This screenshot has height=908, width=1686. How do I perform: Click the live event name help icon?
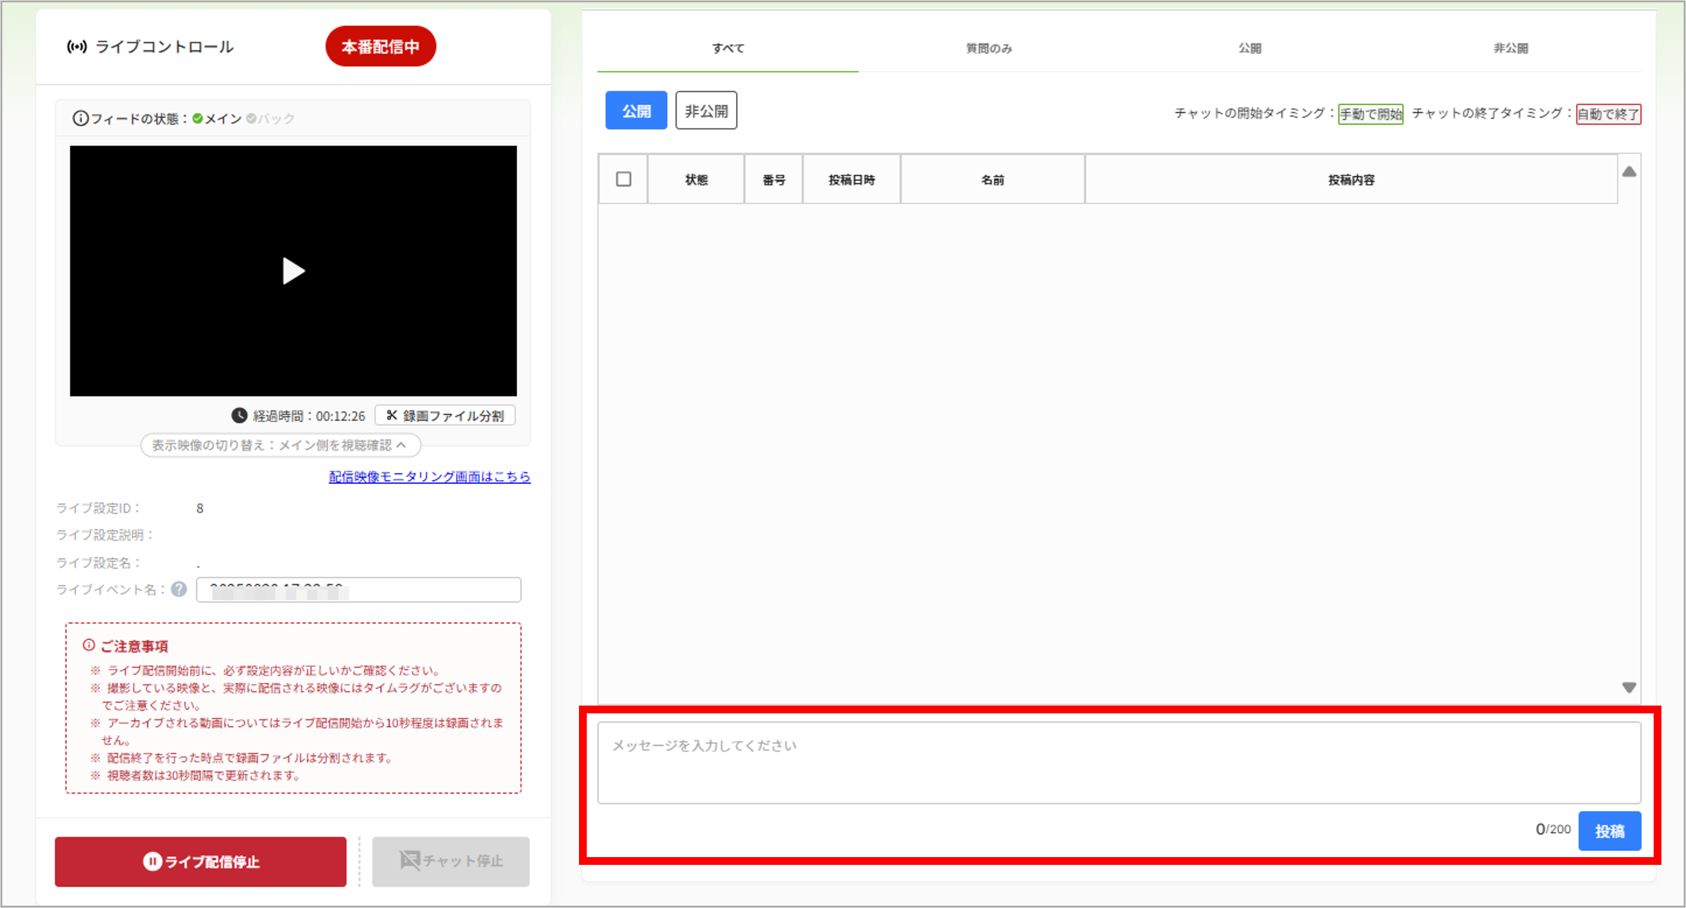[179, 589]
